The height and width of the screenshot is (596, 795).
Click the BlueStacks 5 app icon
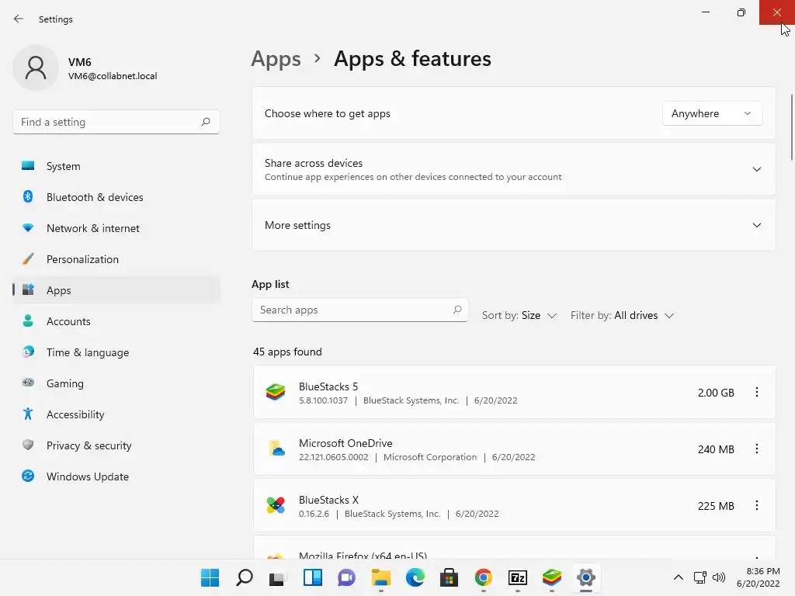276,392
